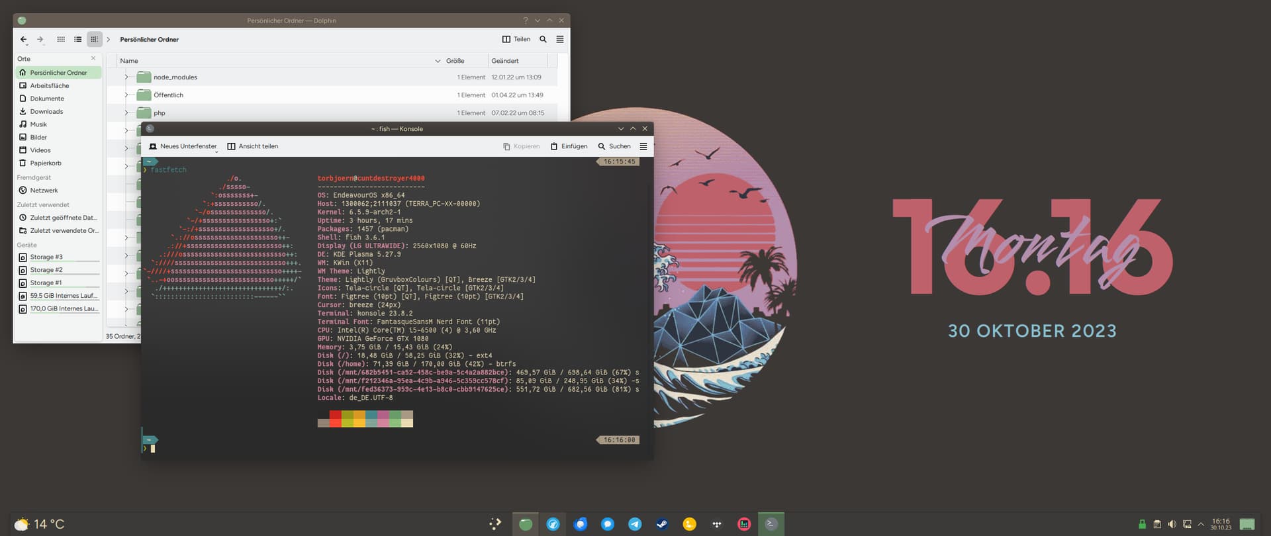Click Einfügen to paste in Konsole
The image size is (1271, 536).
[x=569, y=146]
